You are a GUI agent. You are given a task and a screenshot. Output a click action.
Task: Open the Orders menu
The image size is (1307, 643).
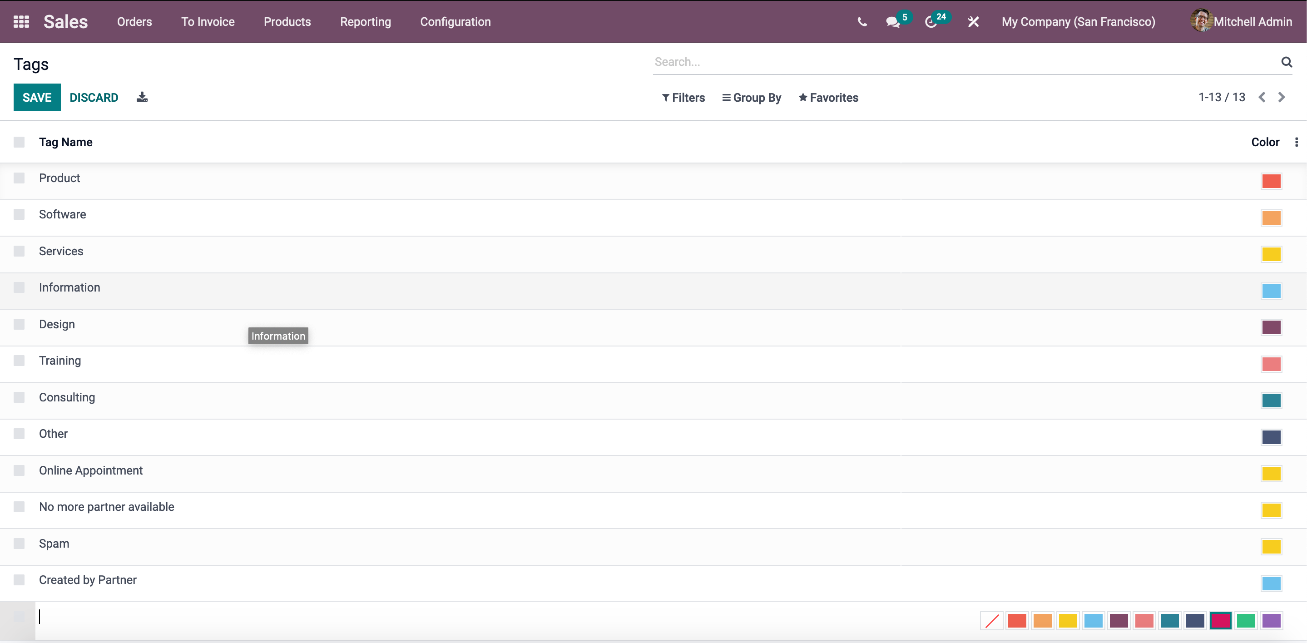coord(134,22)
